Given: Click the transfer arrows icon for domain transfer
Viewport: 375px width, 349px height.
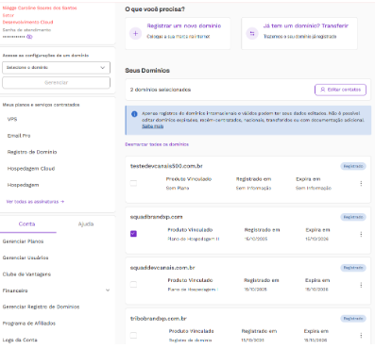Looking at the screenshot, I should click(x=252, y=33).
